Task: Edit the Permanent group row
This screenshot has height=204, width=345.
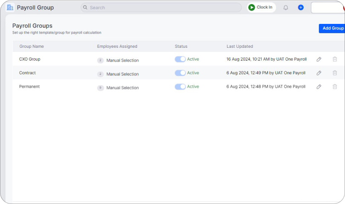Action: coord(319,87)
